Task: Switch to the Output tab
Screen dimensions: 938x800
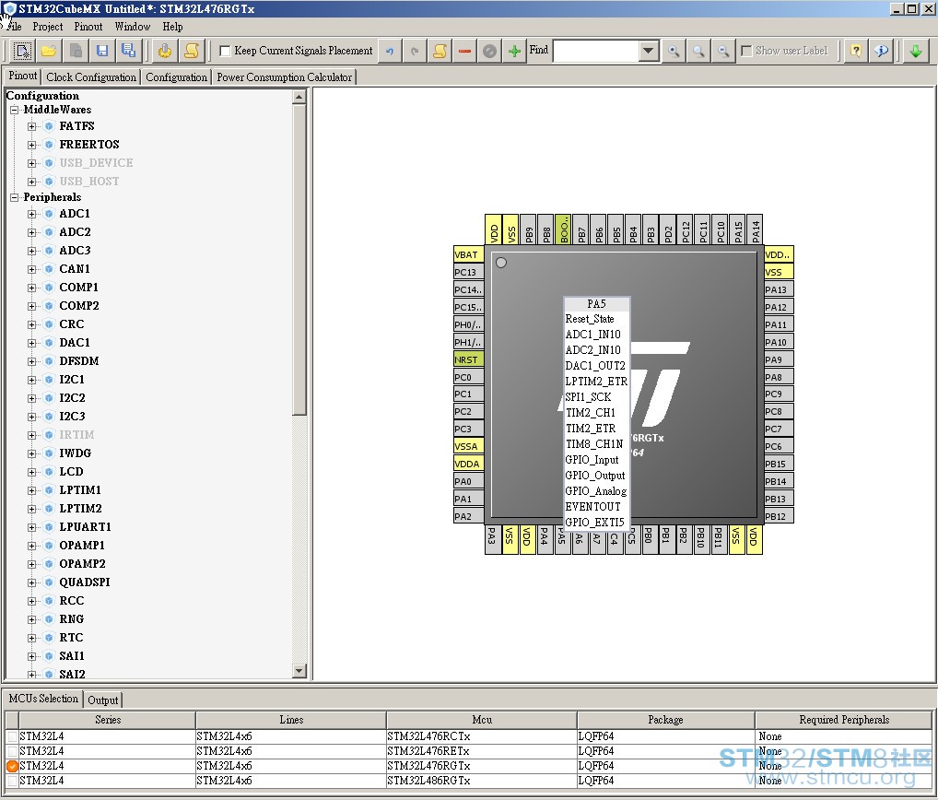Action: coord(103,700)
